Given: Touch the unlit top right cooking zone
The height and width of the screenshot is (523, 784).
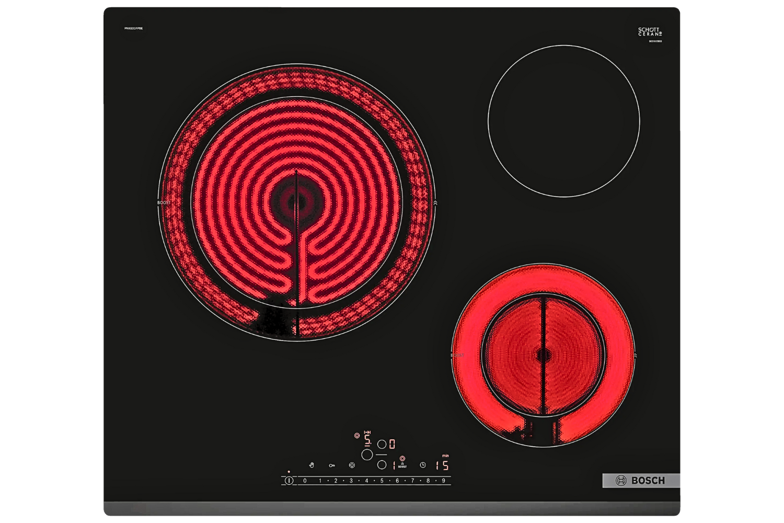Looking at the screenshot, I should click(x=564, y=121).
